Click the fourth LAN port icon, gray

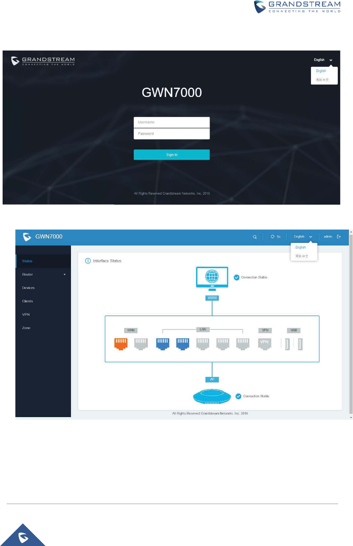pos(223,344)
